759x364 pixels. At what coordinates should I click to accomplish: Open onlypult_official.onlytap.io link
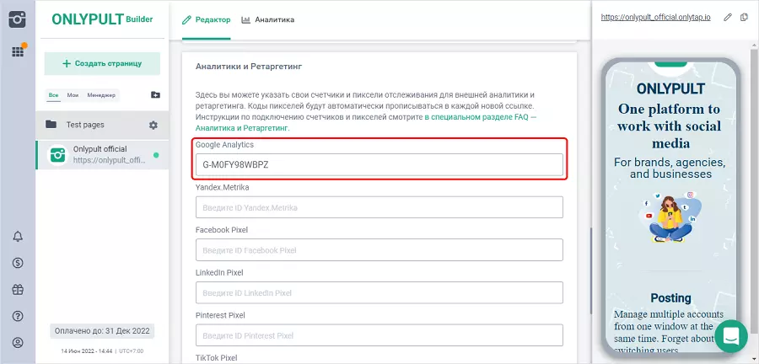point(654,18)
